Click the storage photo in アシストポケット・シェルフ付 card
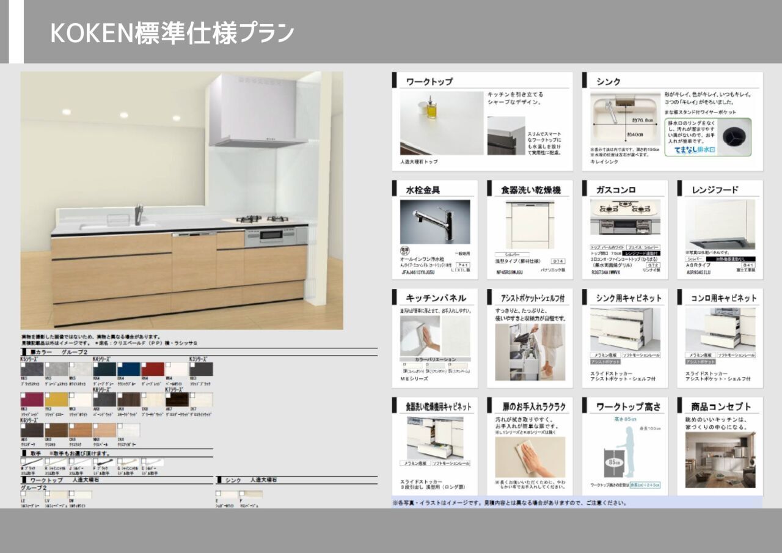Screen dimensions: 782x553 point(529,352)
